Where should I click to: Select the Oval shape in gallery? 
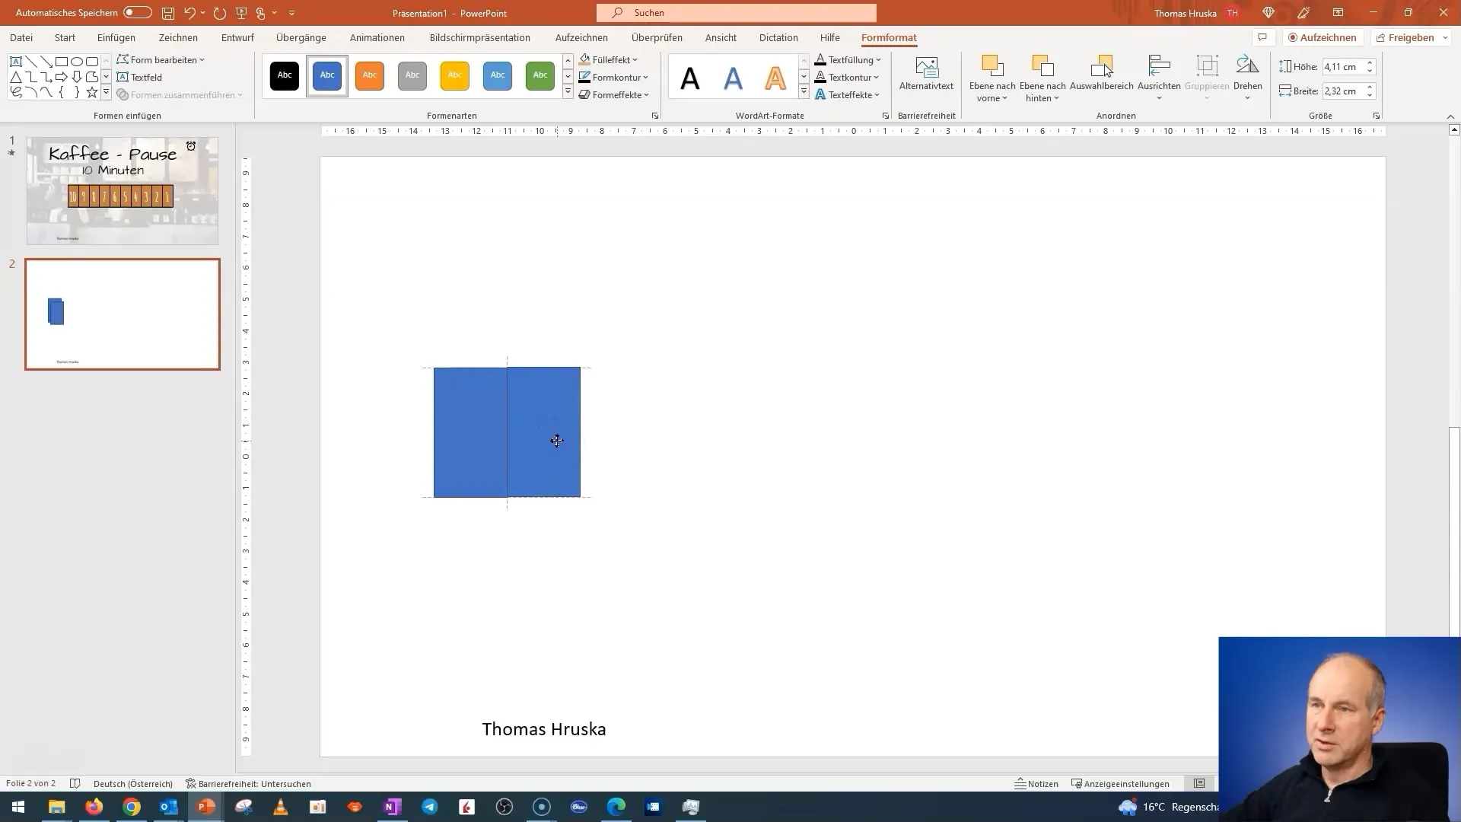pos(77,62)
